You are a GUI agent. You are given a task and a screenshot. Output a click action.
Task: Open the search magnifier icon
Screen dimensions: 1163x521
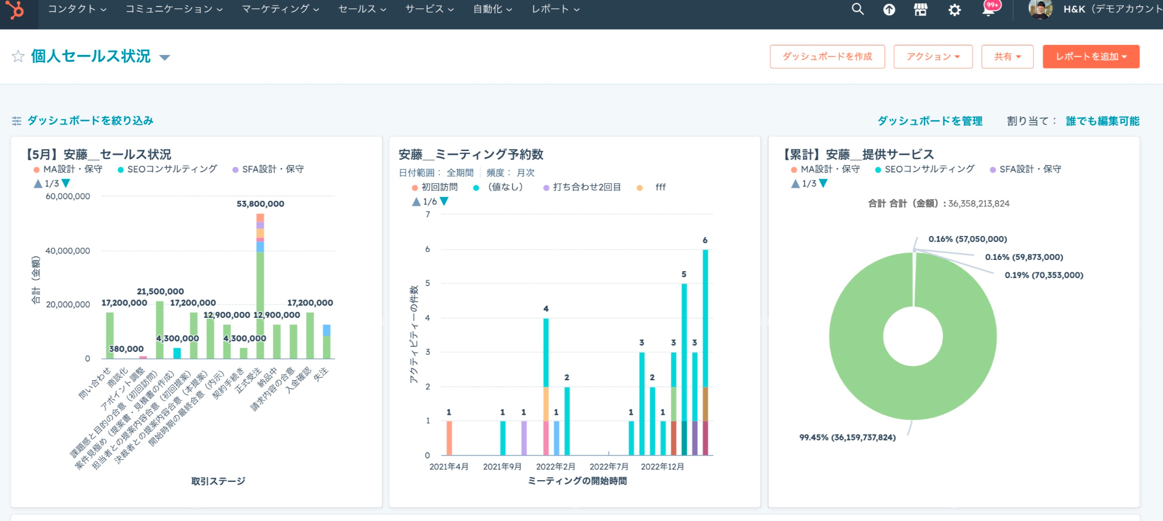857,9
